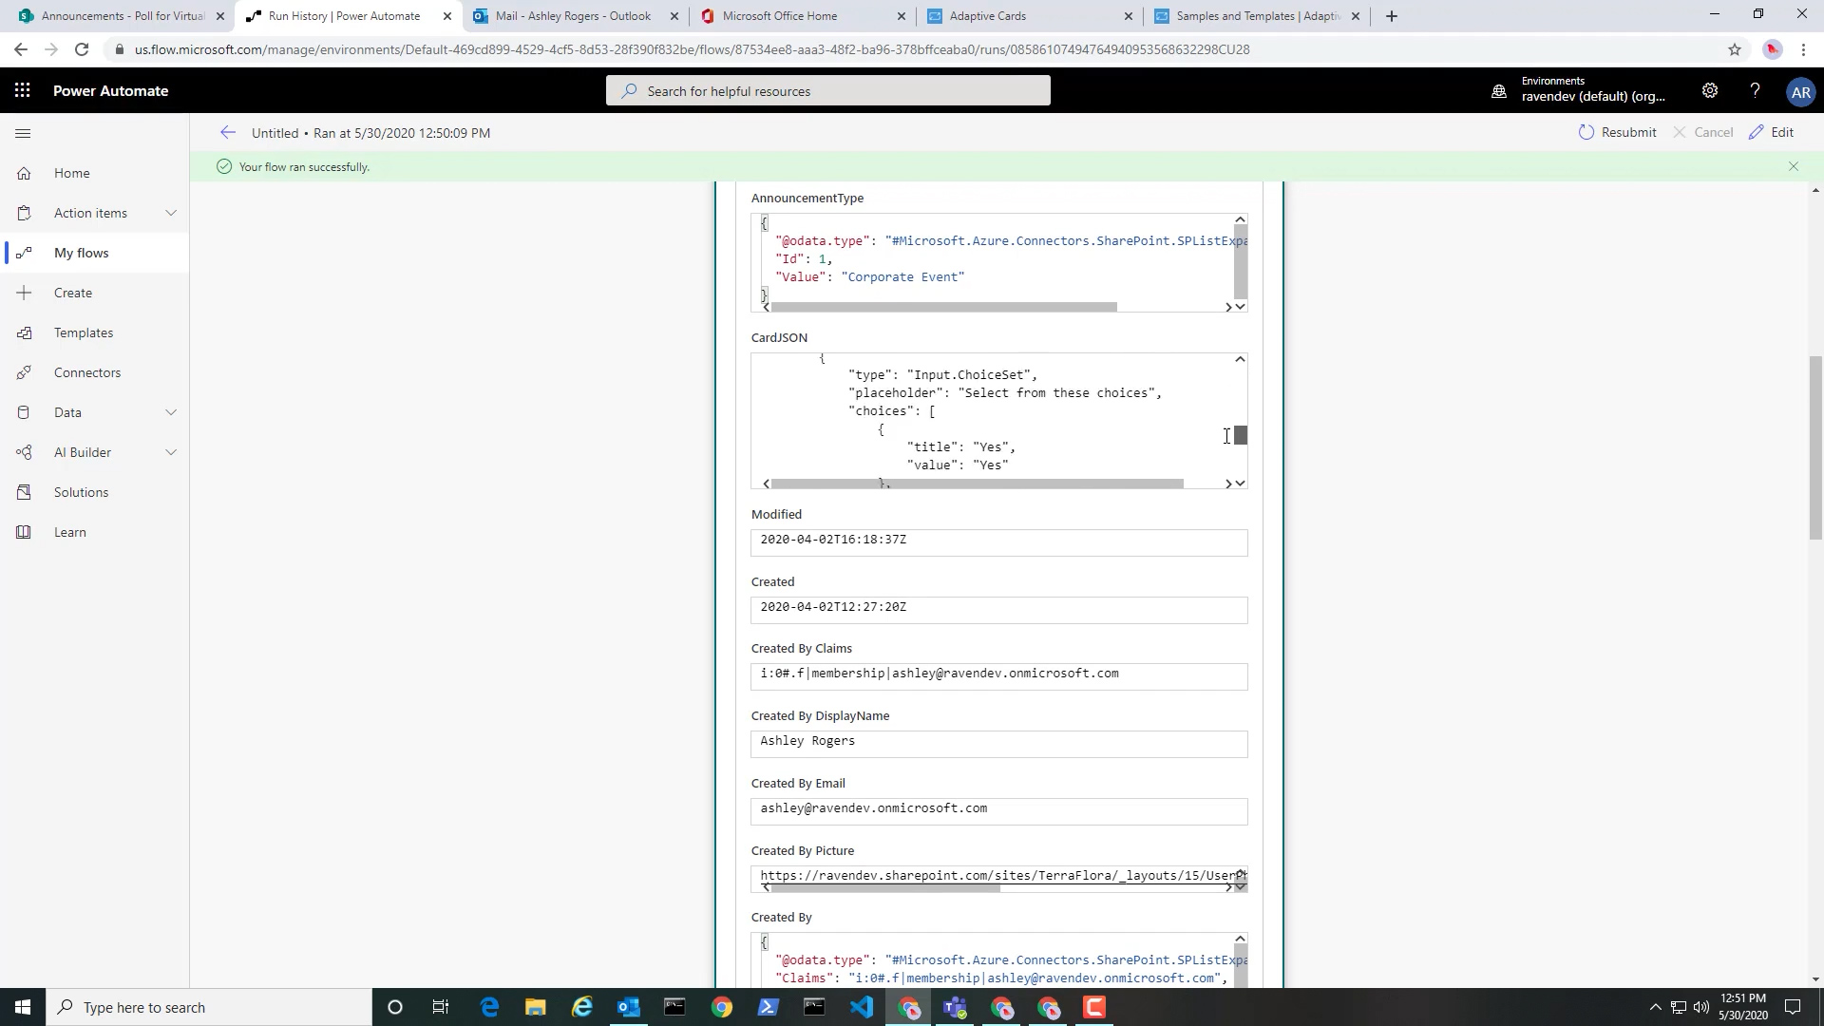Viewport: 1824px width, 1026px height.
Task: Click the browser Back arrow
Action: (21, 49)
